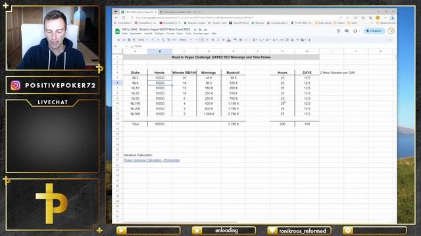Apply italic formatting to cell
Viewport: 421px width, 236px height.
[218, 40]
